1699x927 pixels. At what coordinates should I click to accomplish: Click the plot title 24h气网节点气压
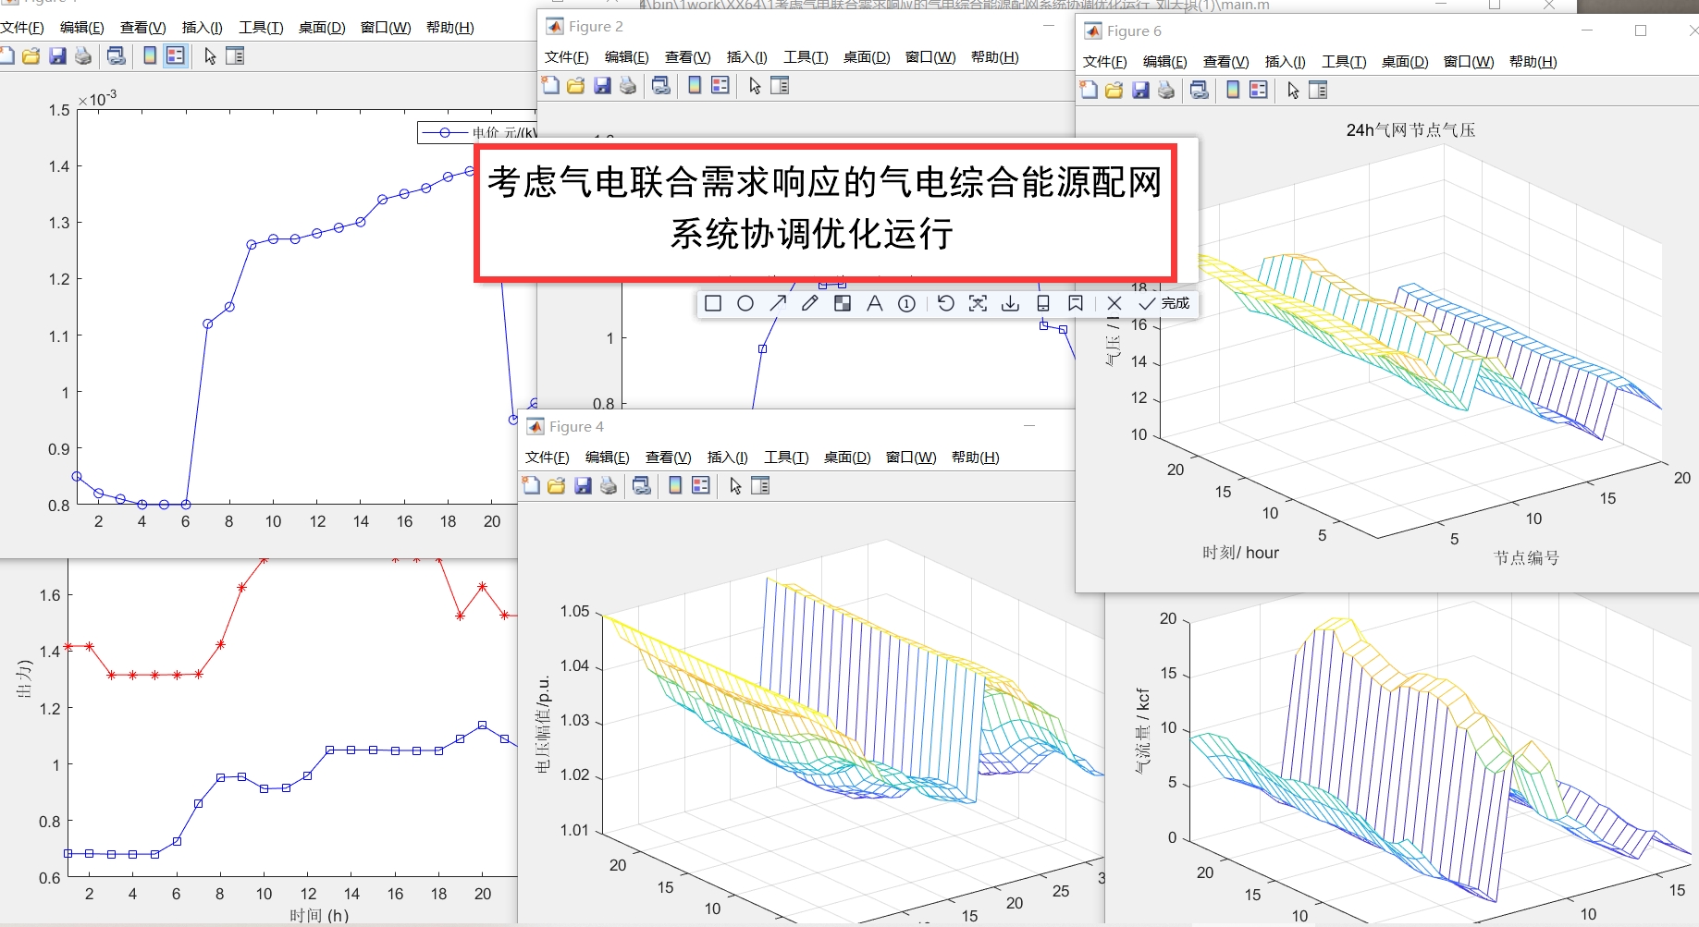(1410, 130)
